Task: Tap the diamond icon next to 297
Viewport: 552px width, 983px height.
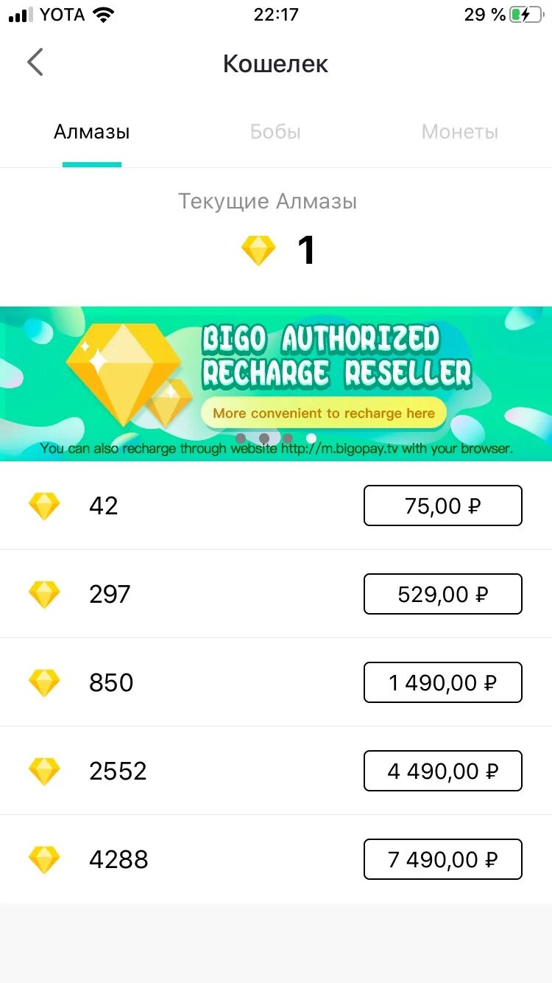Action: (44, 595)
